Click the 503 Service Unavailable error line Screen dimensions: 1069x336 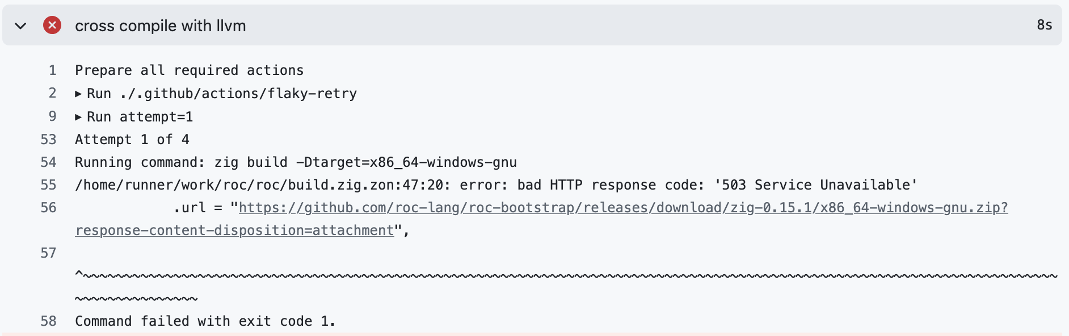coord(495,185)
